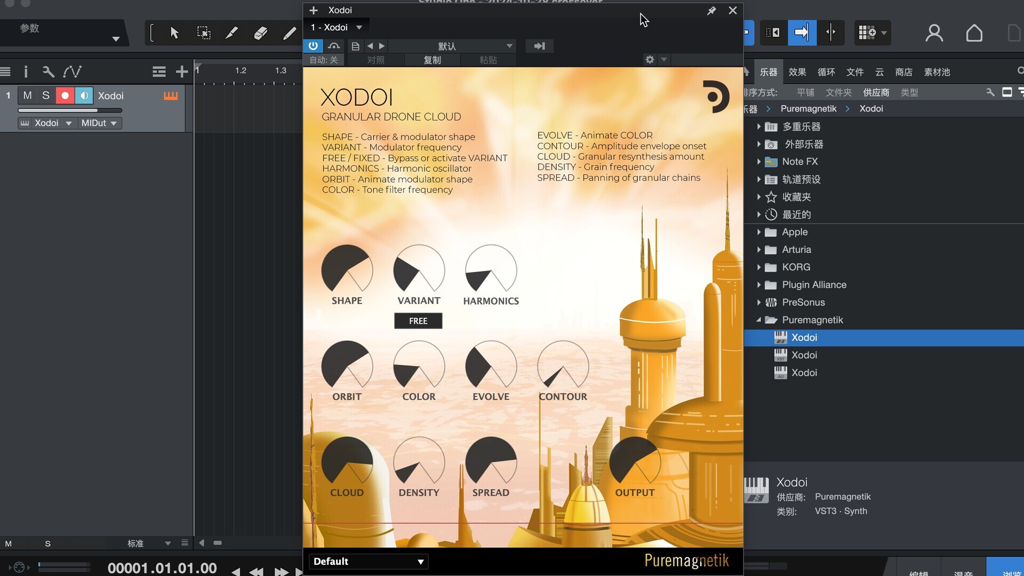Image resolution: width=1024 pixels, height=576 pixels.
Task: Mute the Xodoi track
Action: pos(28,95)
